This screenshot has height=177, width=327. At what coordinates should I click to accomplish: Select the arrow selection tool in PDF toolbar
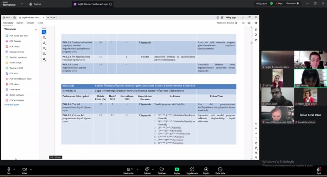click(44, 32)
